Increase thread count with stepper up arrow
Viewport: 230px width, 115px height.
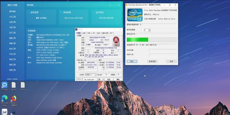tap(149, 30)
